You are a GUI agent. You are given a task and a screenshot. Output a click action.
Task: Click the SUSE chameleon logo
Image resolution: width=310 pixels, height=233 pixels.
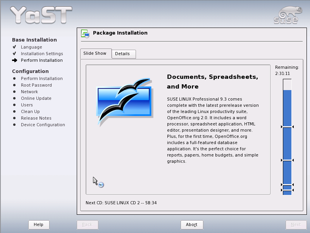[288, 15]
